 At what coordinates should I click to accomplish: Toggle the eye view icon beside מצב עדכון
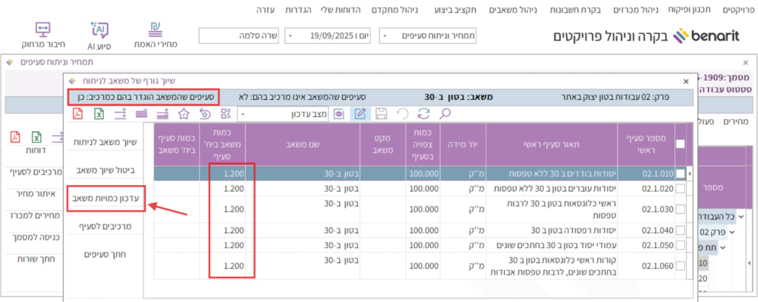click(339, 113)
